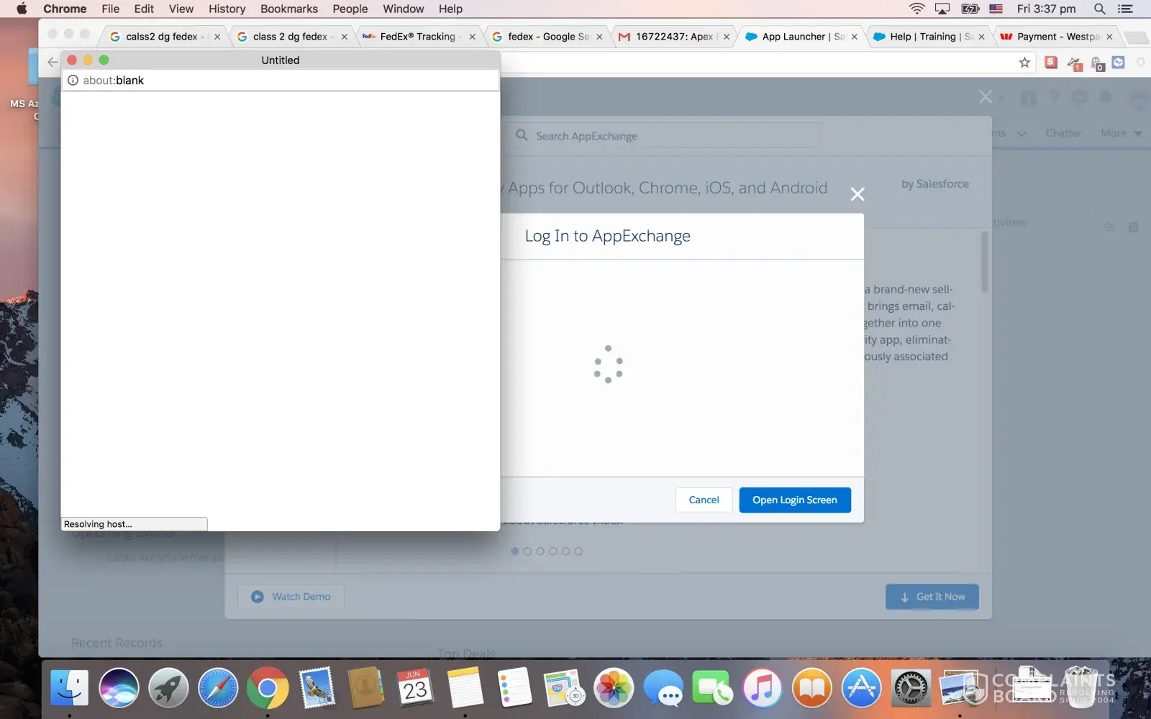Launch Siri from the Dock

point(119,688)
